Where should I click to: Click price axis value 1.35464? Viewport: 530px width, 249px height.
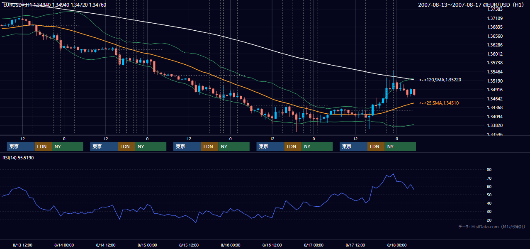point(495,72)
